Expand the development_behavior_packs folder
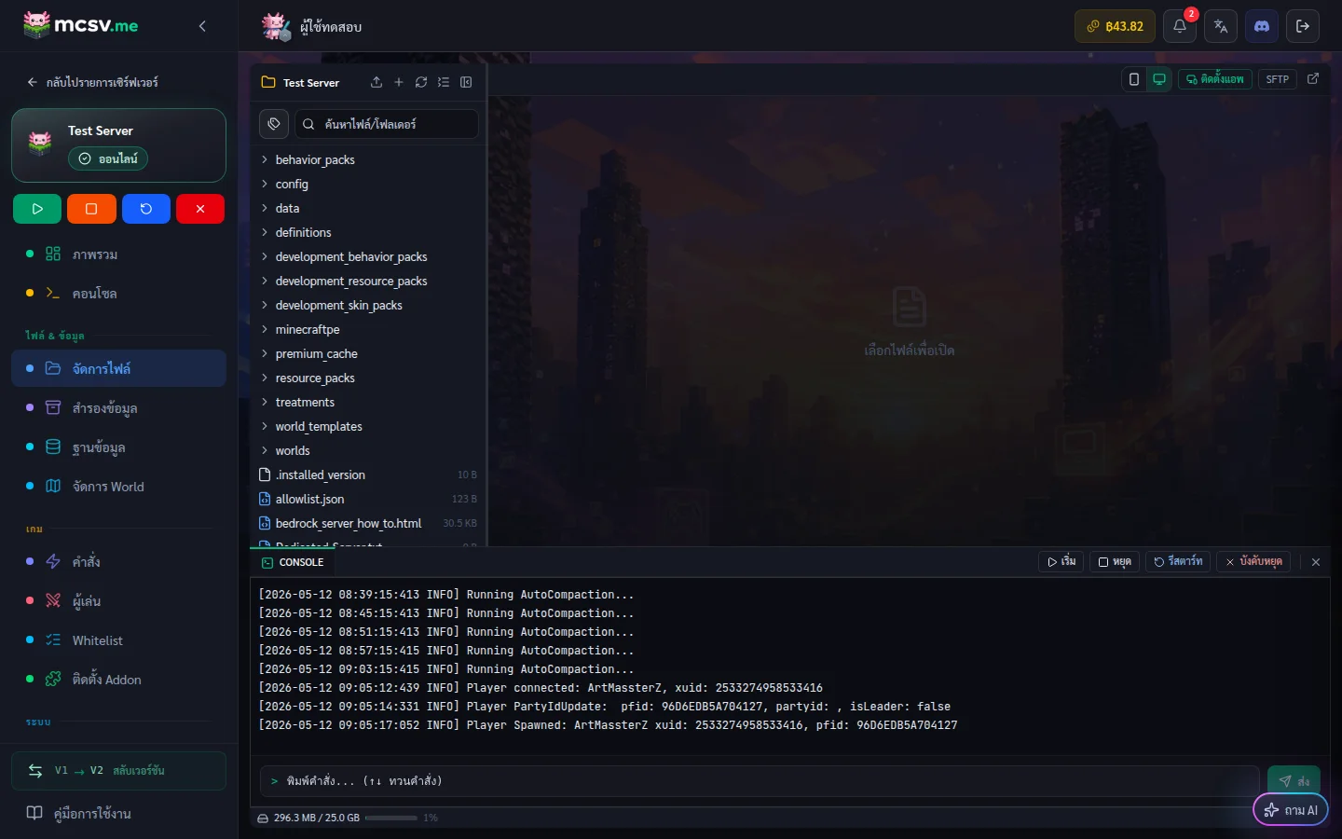 pyautogui.click(x=369, y=256)
